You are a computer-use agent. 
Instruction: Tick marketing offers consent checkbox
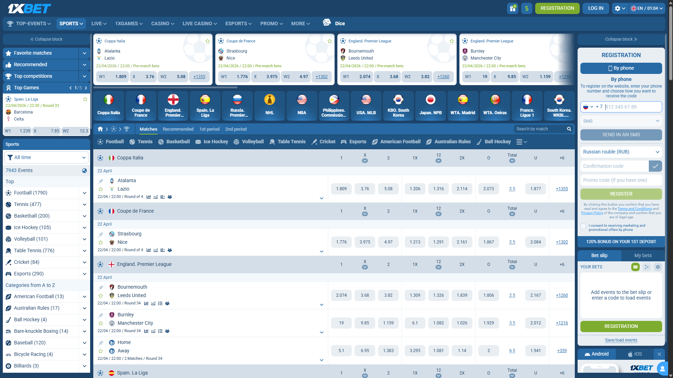pyautogui.click(x=583, y=226)
